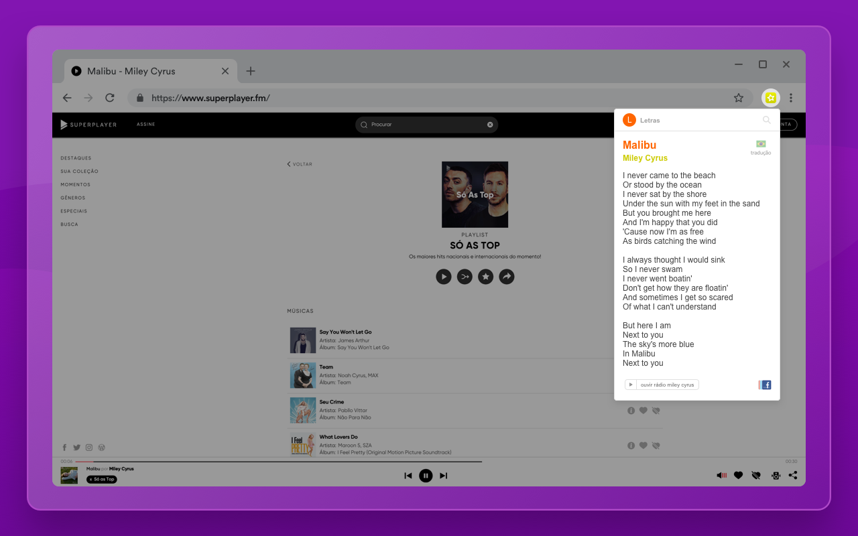Screen dimensions: 858x536
Task: Share the currently playing song
Action: click(x=793, y=476)
